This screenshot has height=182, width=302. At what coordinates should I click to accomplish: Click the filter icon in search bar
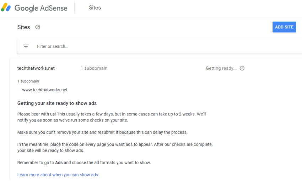pos(26,46)
